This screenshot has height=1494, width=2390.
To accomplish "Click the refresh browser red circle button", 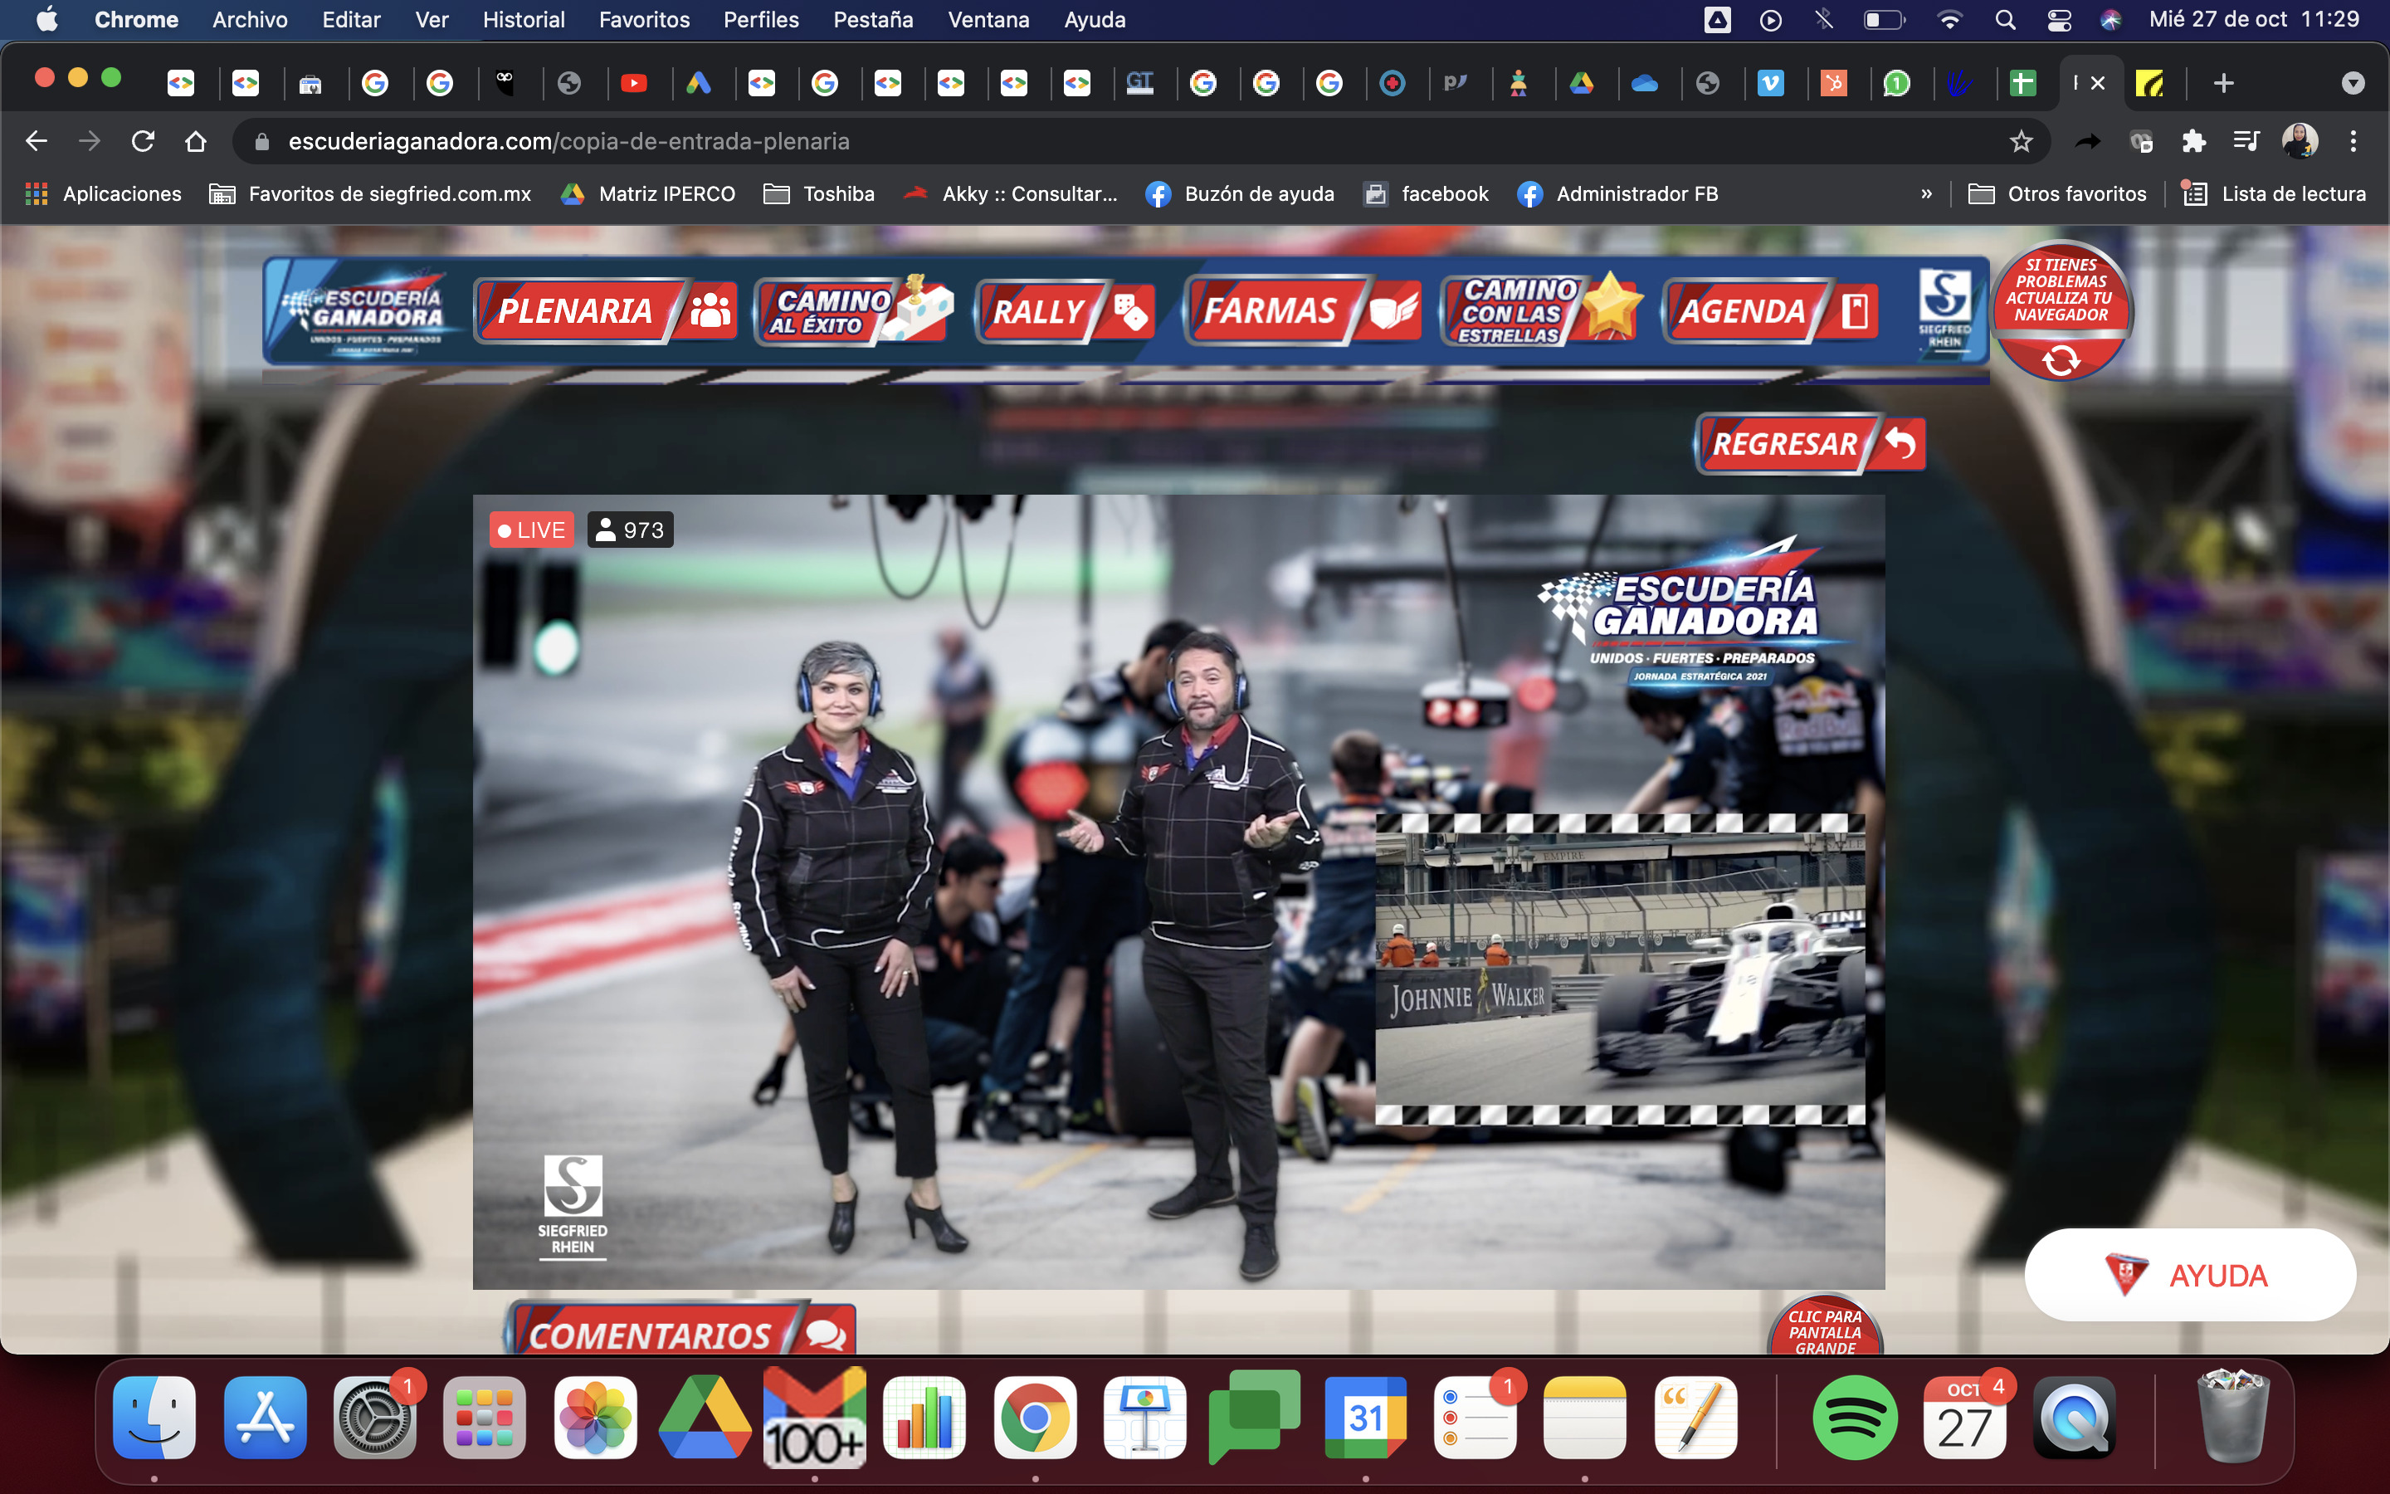I will [2061, 310].
